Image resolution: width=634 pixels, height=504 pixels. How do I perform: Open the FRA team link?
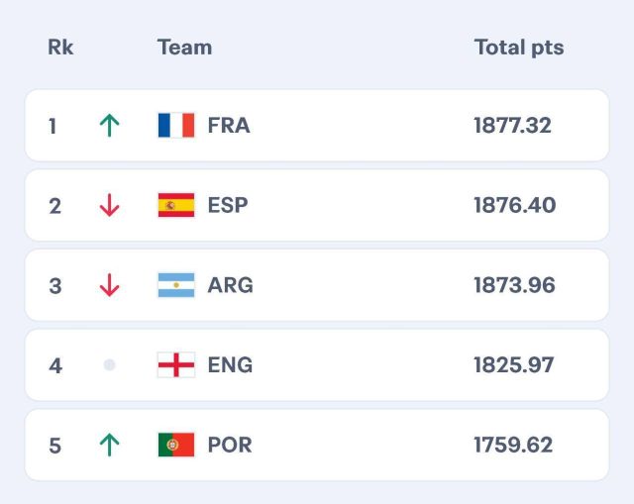click(229, 126)
